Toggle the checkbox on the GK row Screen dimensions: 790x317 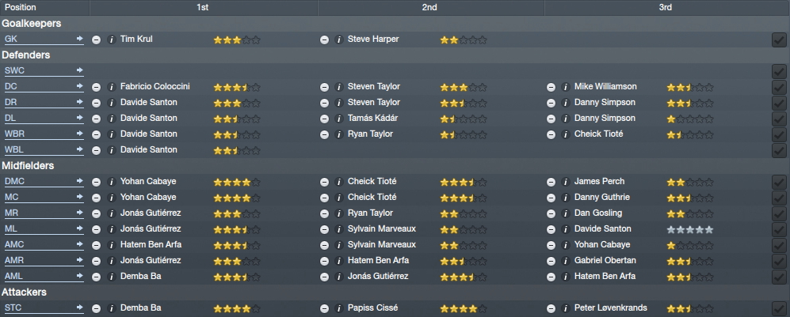[x=779, y=40]
